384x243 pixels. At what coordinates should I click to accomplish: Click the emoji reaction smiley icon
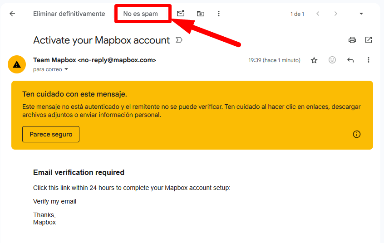pos(332,60)
